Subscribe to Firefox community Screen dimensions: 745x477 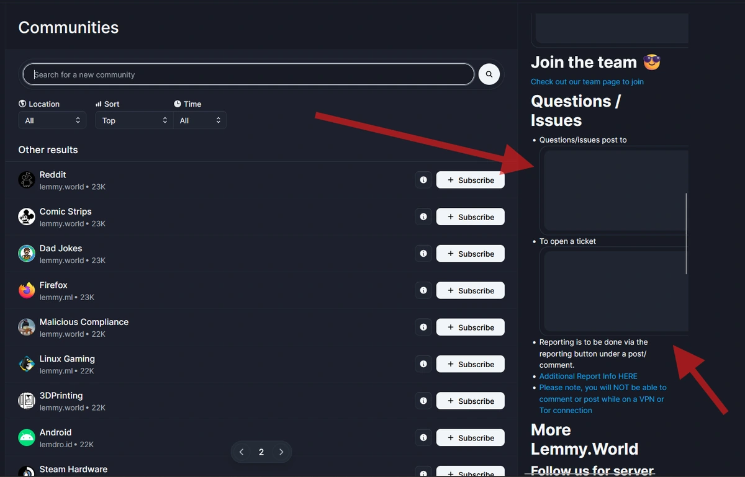pyautogui.click(x=471, y=290)
